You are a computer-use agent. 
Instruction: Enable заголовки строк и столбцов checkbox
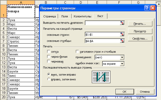pyautogui.click(x=77, y=51)
